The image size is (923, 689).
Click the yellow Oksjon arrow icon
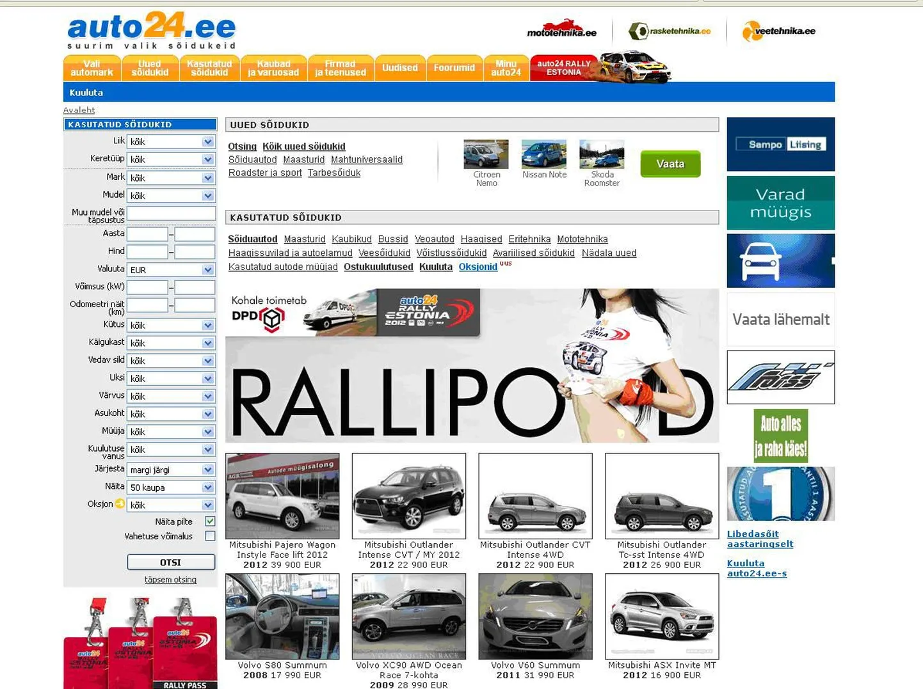coord(120,504)
